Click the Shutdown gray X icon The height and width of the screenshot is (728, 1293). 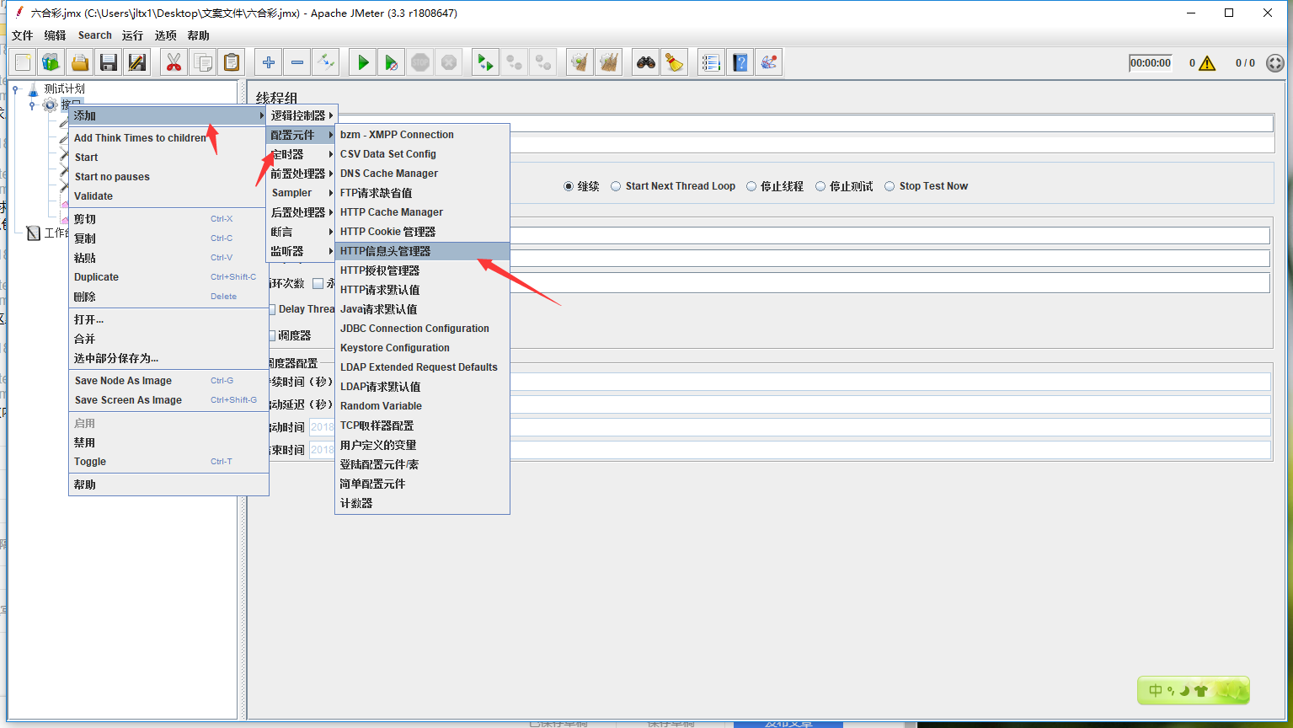(x=449, y=62)
